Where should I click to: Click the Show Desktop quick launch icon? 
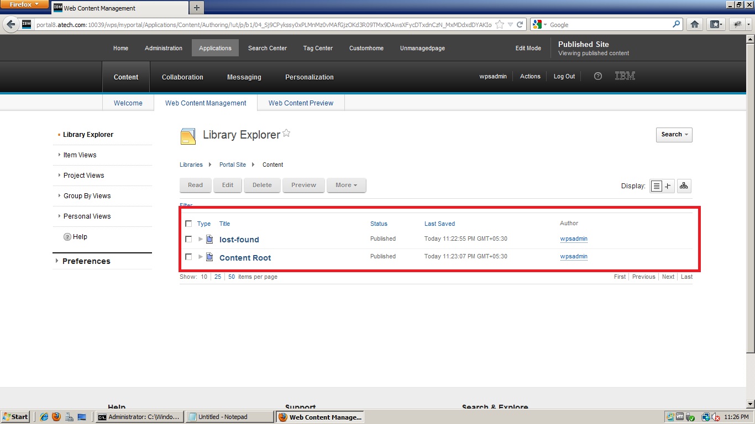tap(82, 417)
